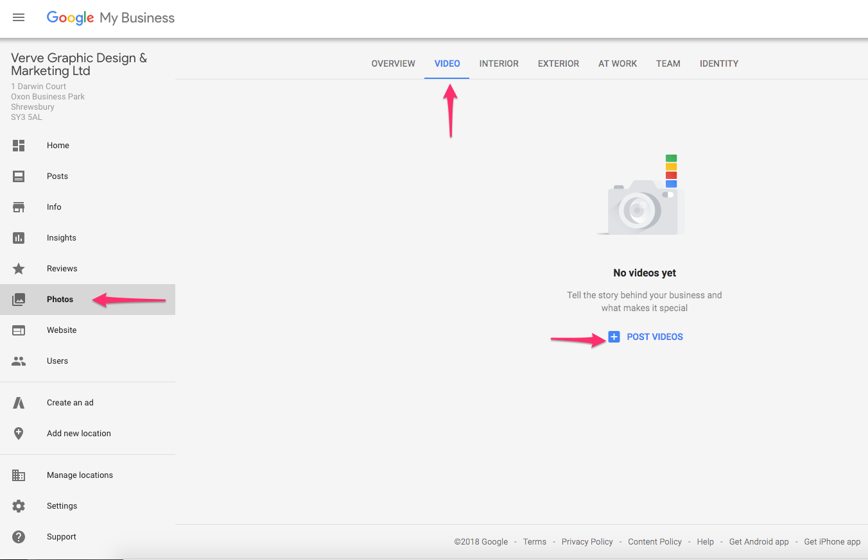Screen dimensions: 868x560
Task: Open the Team tab
Action: [x=668, y=64]
